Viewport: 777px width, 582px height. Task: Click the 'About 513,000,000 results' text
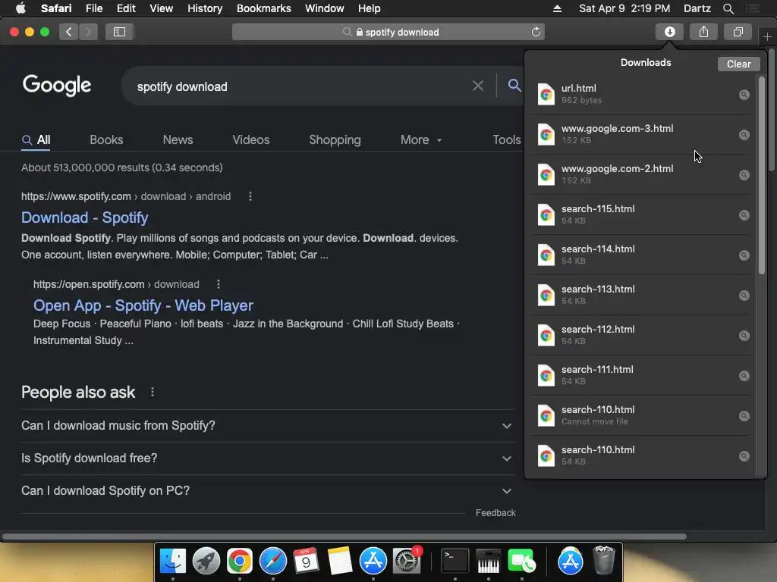[122, 167]
